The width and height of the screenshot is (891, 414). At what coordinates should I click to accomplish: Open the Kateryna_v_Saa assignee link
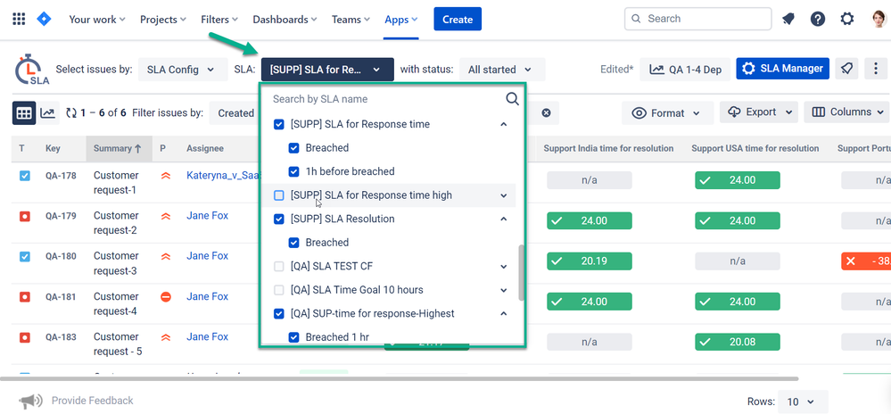tap(222, 176)
